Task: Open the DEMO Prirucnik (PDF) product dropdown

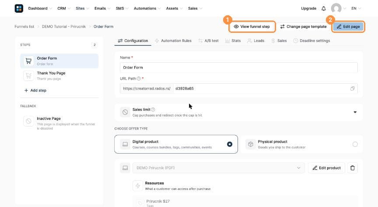Action: coord(218,168)
